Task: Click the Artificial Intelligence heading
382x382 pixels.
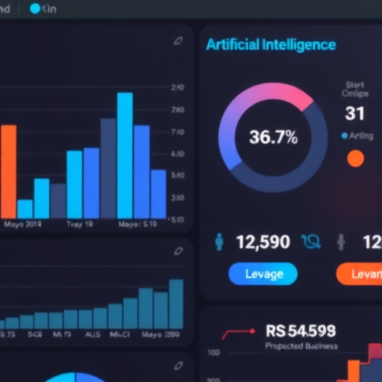Action: (271, 45)
